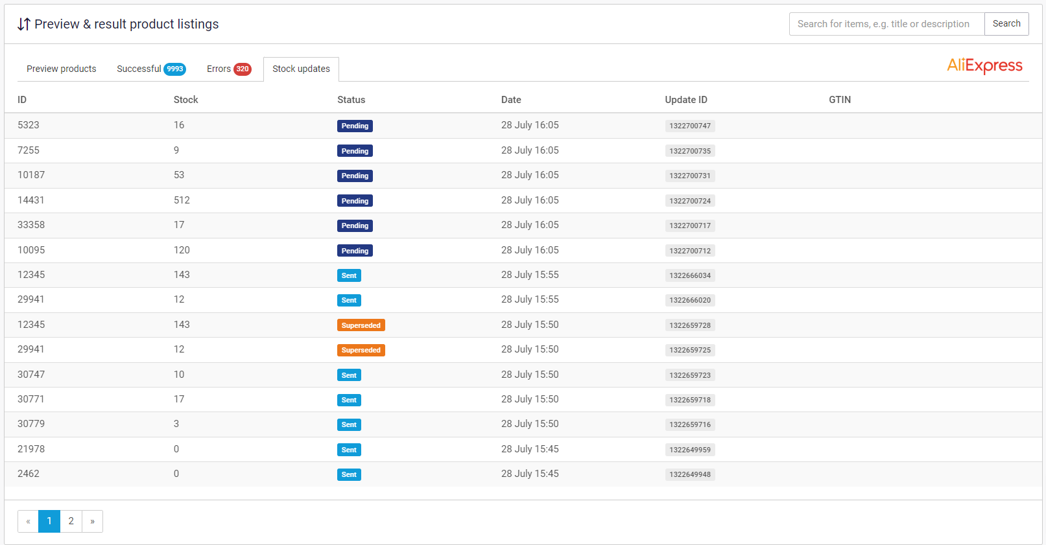Click ID cell 10095
Viewport: 1046px width, 545px height.
coord(31,250)
